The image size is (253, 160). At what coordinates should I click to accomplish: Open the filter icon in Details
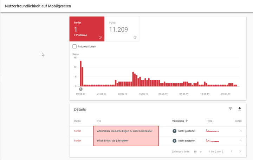tap(230, 109)
